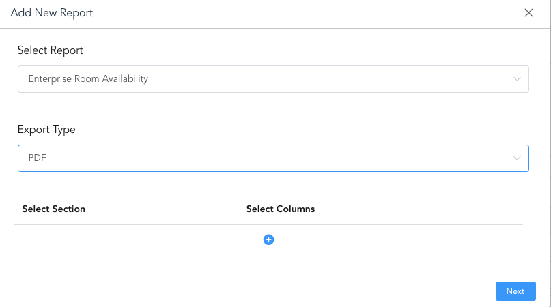
Task: Click the Select Report field label
Action: click(51, 50)
